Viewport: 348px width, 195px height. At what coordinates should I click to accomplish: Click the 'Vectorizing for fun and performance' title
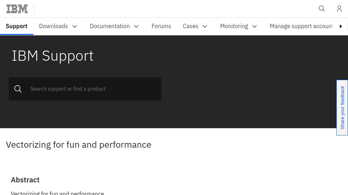pyautogui.click(x=79, y=145)
